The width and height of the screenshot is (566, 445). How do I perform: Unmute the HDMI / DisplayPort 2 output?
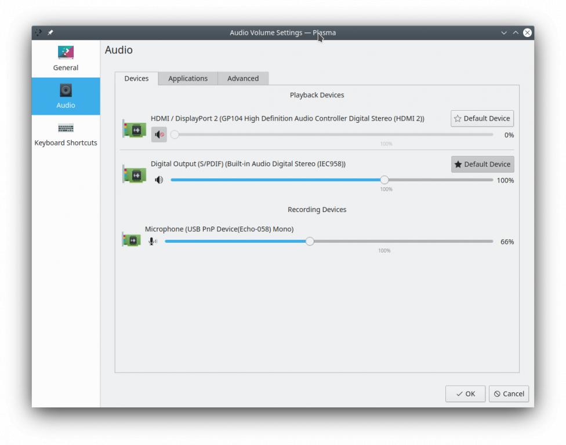point(159,134)
